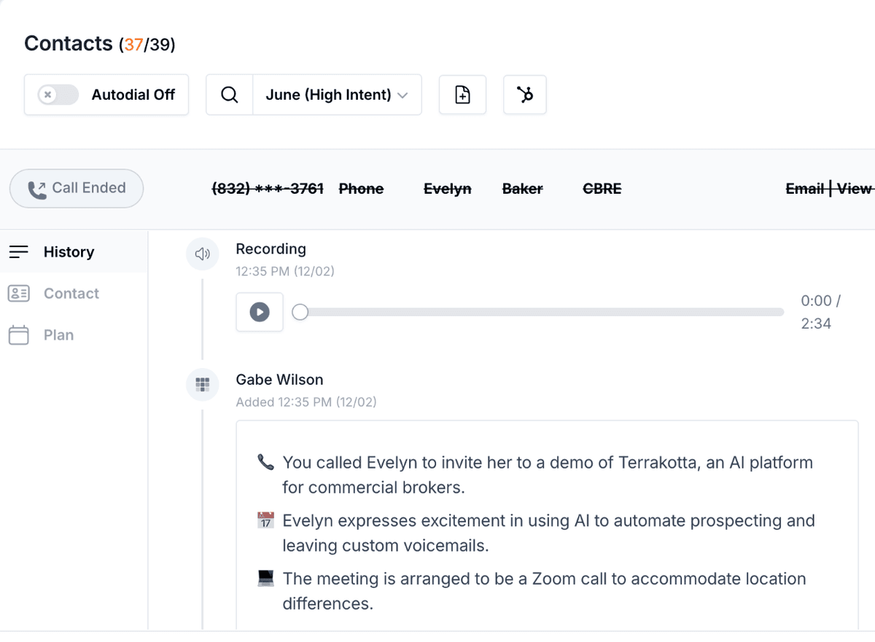Click the phone icon in Call Ended

coord(36,188)
